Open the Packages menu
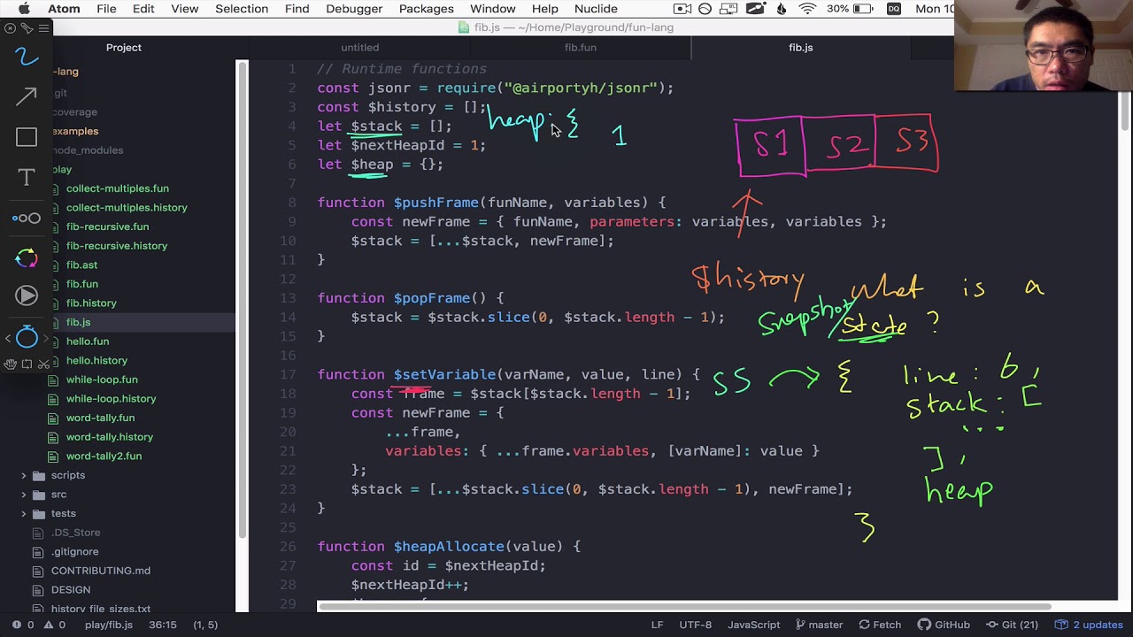 point(426,9)
